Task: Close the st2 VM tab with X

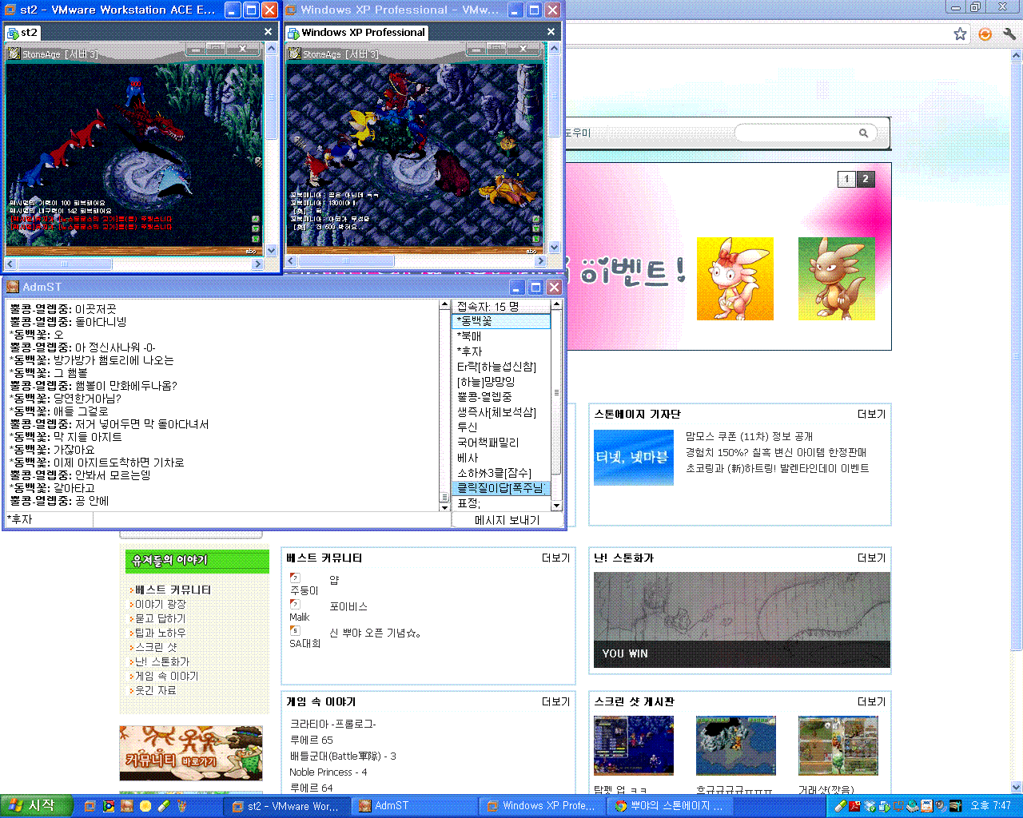Action: click(x=268, y=32)
